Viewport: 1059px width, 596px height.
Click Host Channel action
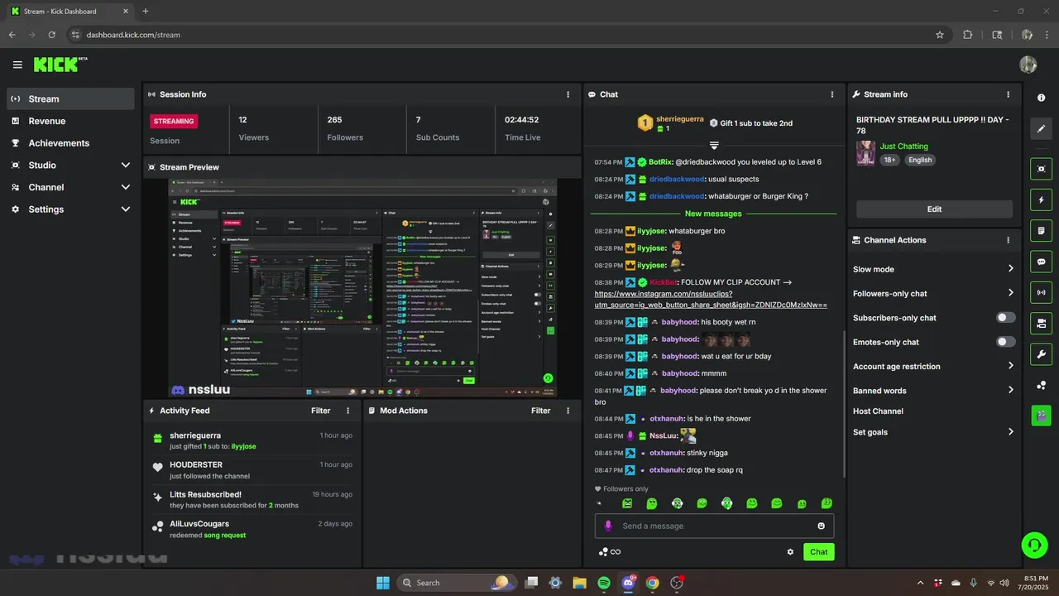click(x=878, y=411)
